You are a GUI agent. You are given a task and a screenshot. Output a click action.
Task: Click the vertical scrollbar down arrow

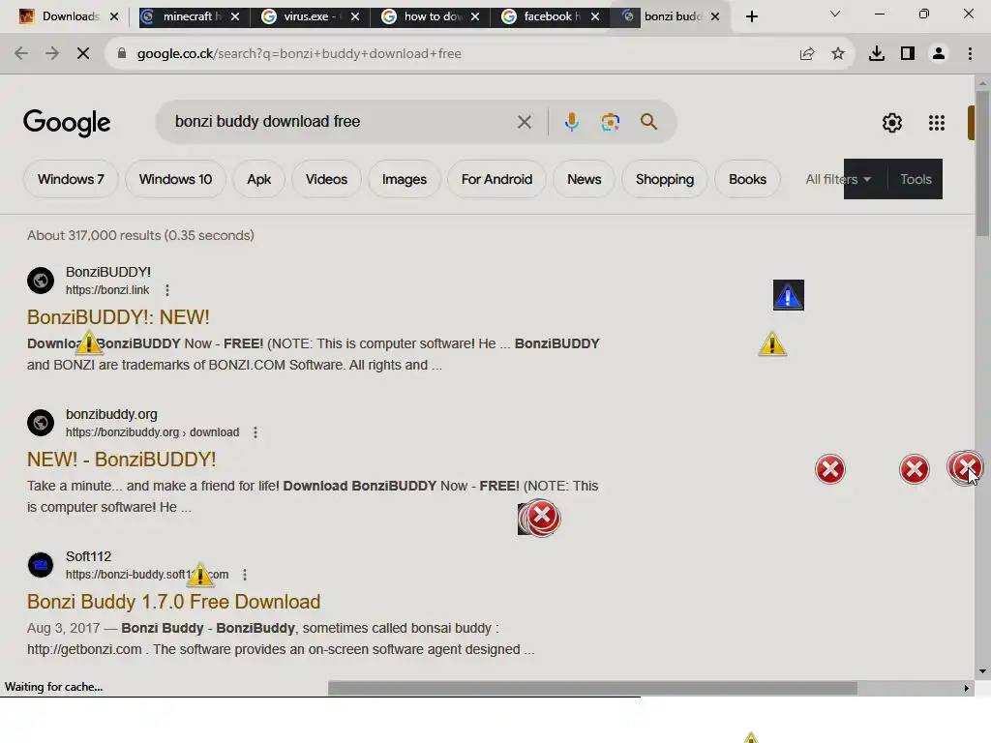coord(982,671)
